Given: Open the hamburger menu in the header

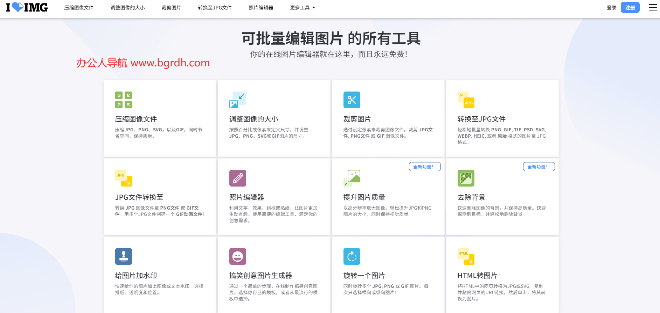Looking at the screenshot, I should pyautogui.click(x=653, y=8).
